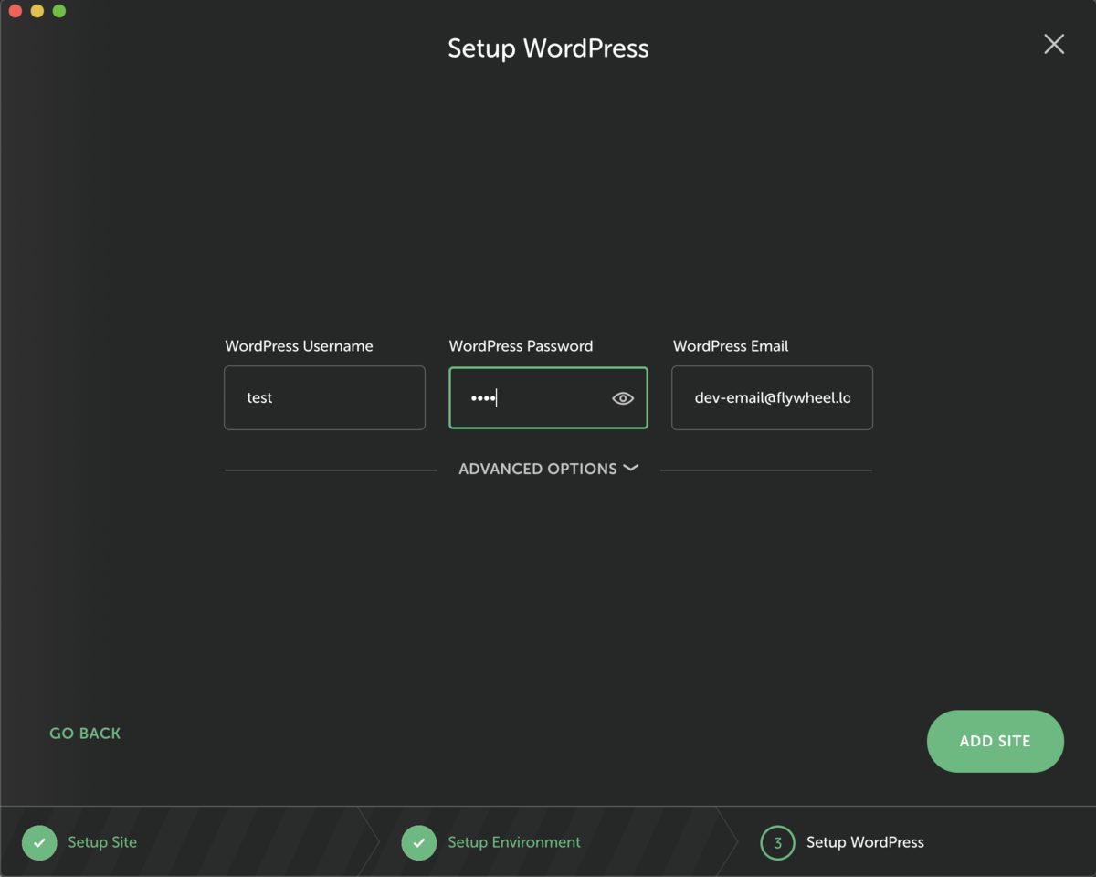The image size is (1096, 877).
Task: Select the Setup WordPress step label
Action: pos(865,842)
